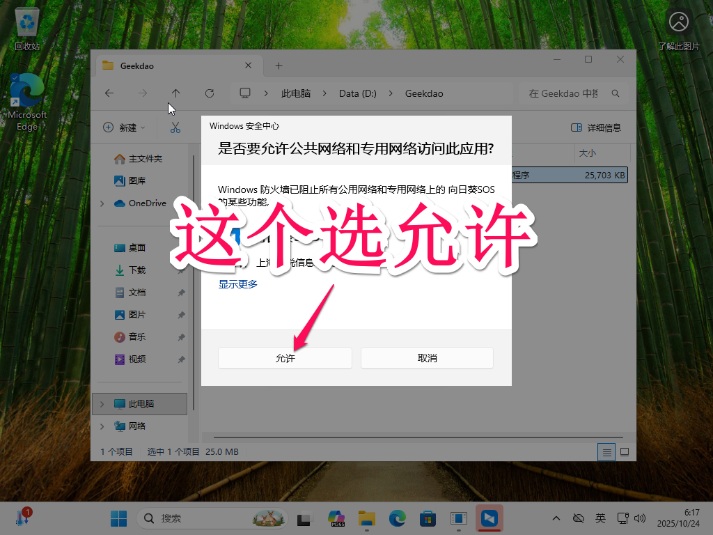Click the Refresh icon in navigation bar
The image size is (713, 535).
[x=209, y=93]
